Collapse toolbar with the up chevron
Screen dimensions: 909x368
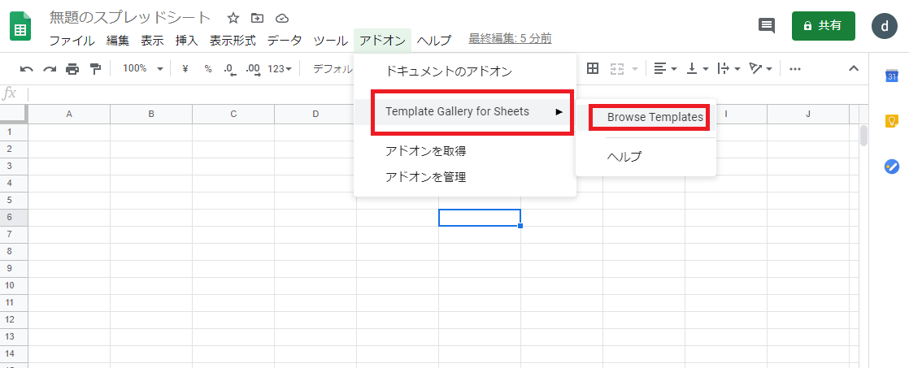tap(854, 69)
